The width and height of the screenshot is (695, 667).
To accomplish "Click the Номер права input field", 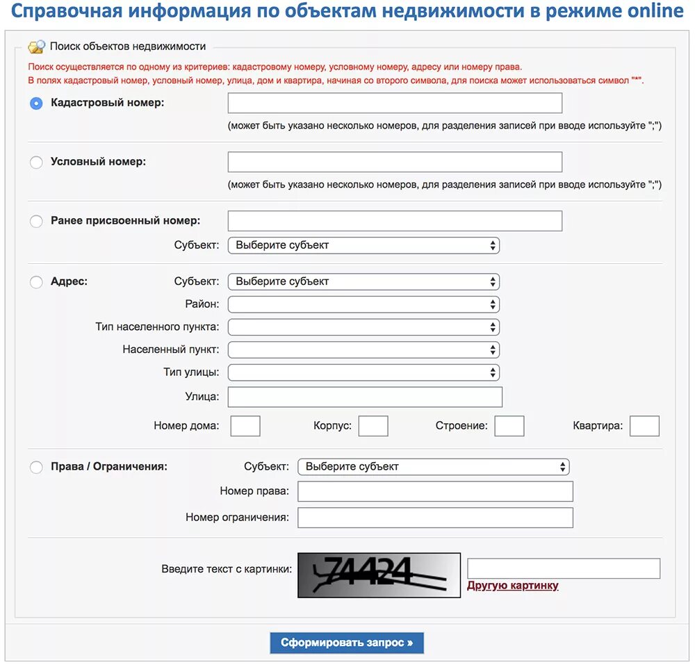I will (x=435, y=491).
